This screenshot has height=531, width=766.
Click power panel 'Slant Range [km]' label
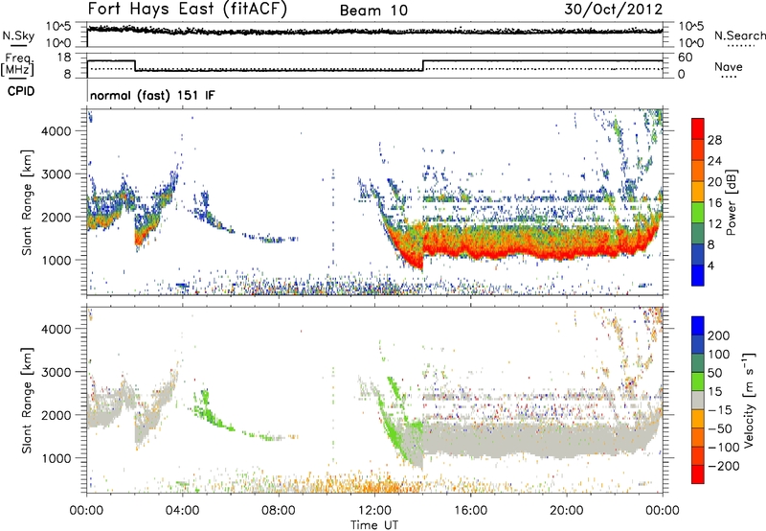(27, 203)
